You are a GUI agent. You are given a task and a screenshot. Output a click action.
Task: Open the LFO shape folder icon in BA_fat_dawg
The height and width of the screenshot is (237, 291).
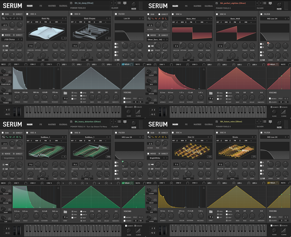point(65,93)
